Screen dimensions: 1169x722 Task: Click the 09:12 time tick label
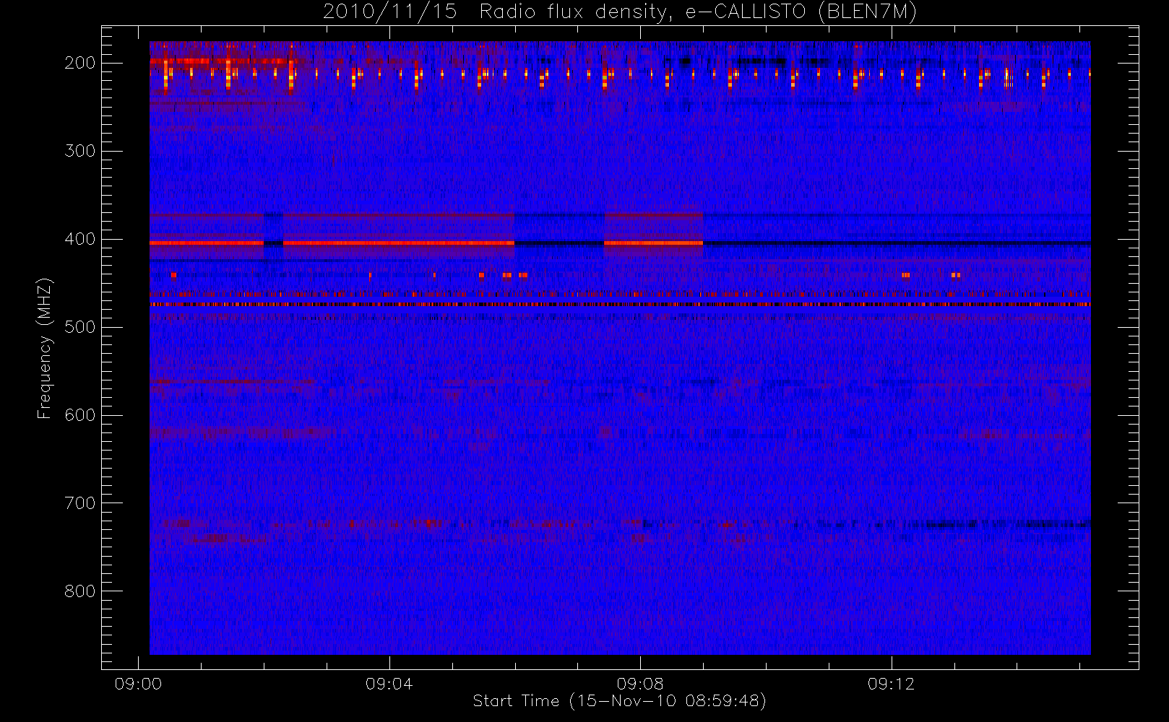tap(891, 684)
